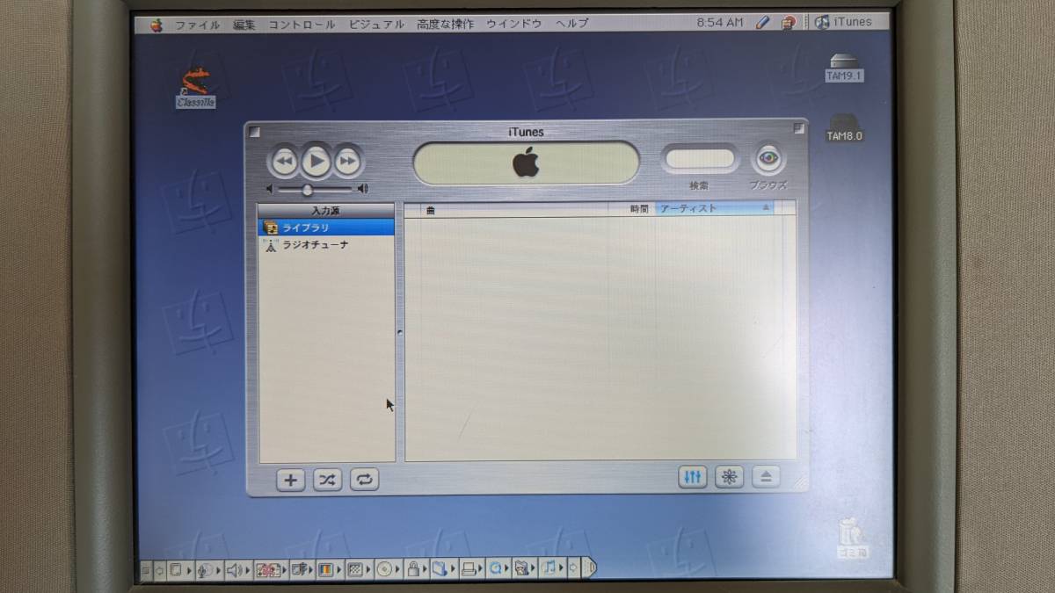
Task: Select ラジオチューナ in the source list
Action: tap(326, 245)
